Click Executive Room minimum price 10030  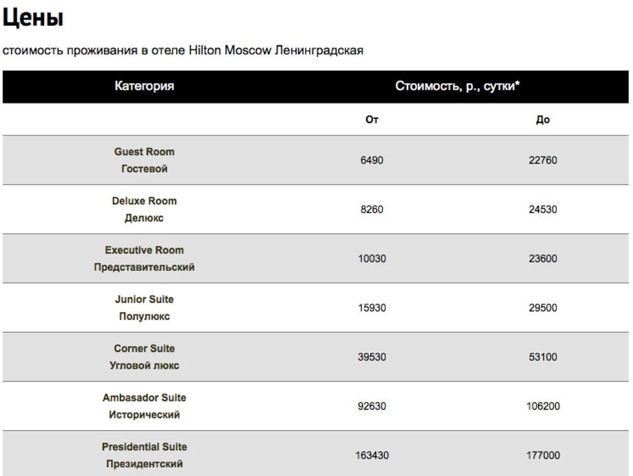tap(372, 259)
